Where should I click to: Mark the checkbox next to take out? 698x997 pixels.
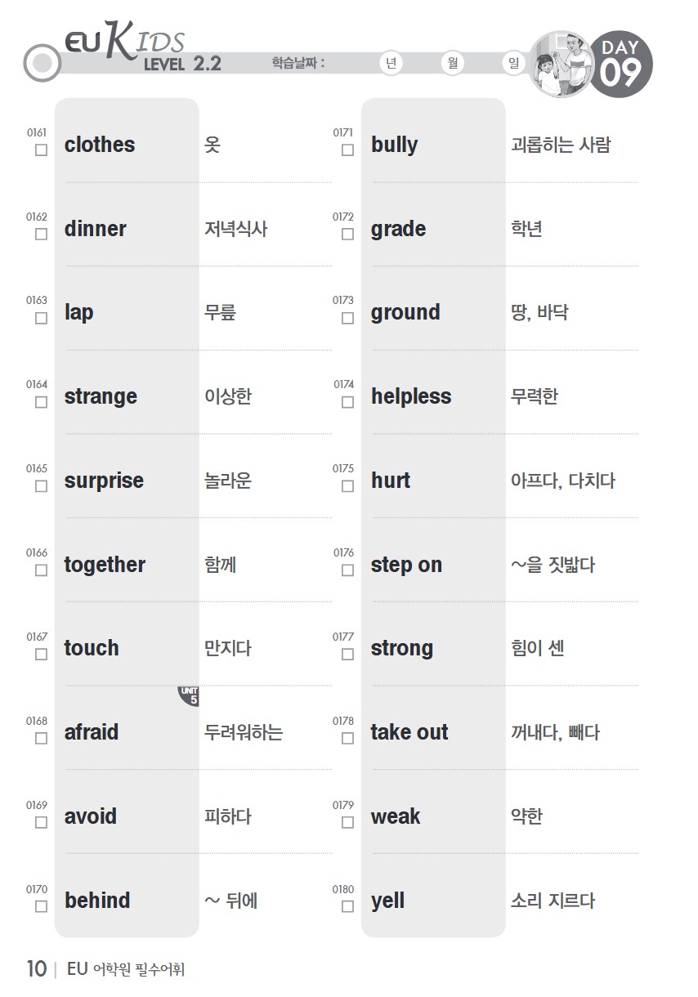(347, 738)
